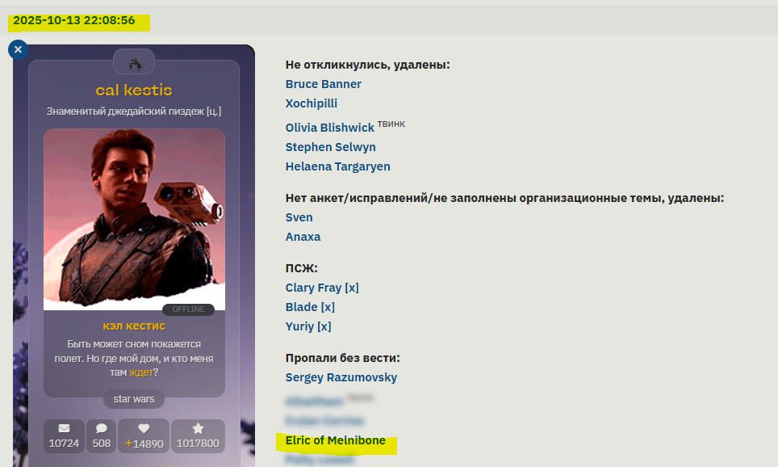Viewport: 778px width, 467px height.
Task: Open Sergey Razumovsky profile link
Action: tap(341, 377)
